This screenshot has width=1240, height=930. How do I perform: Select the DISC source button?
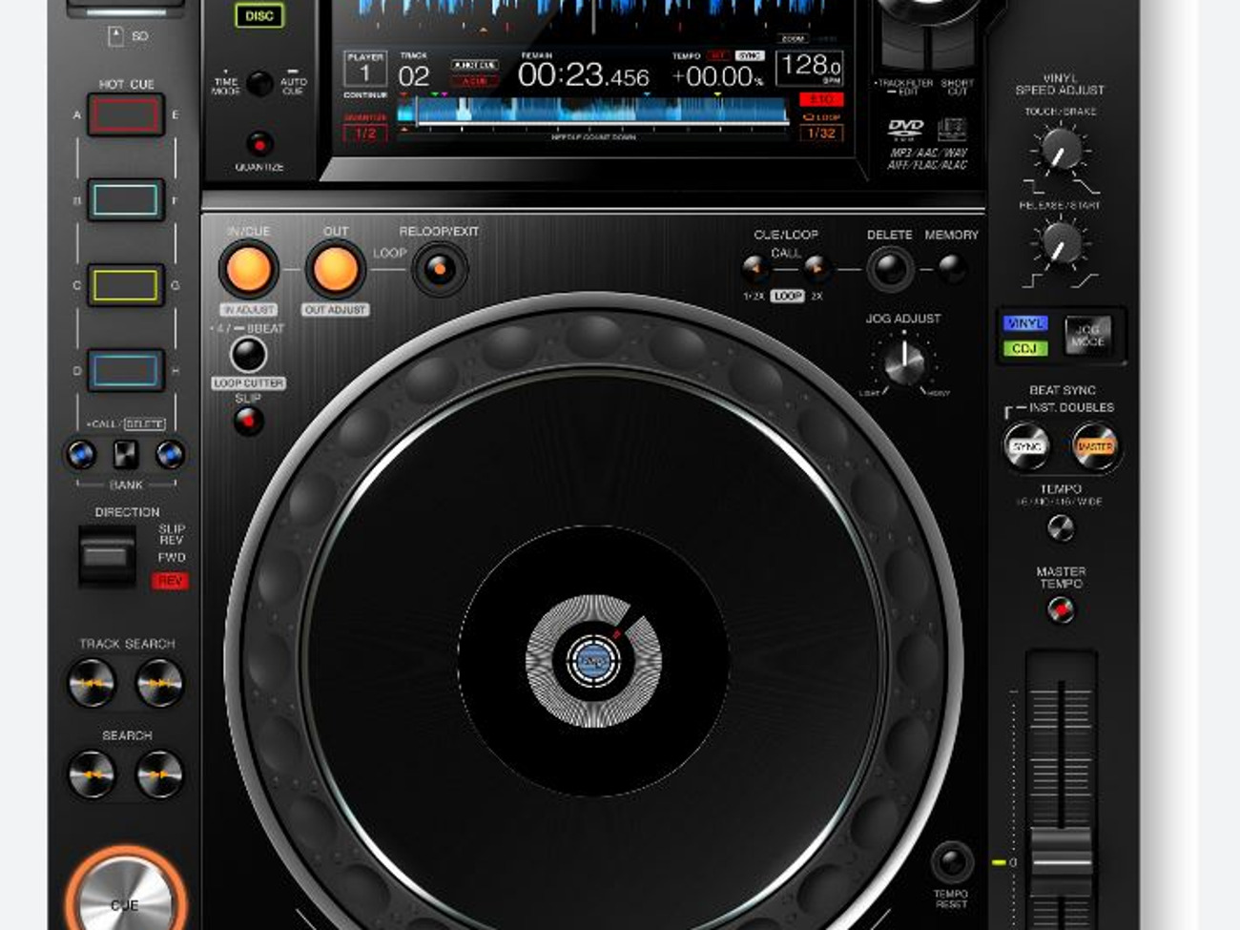(259, 15)
